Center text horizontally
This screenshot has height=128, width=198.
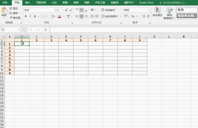[x=81, y=16]
